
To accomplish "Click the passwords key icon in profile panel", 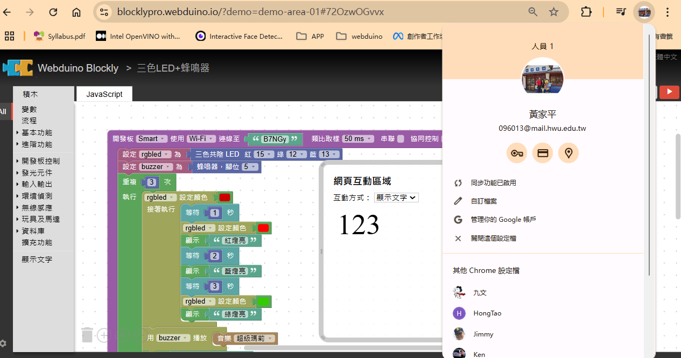I will pyautogui.click(x=517, y=153).
